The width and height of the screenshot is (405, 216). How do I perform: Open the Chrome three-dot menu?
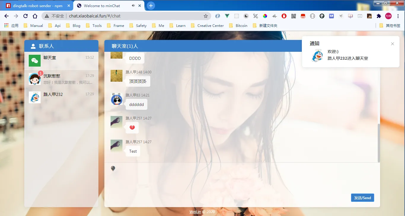(398, 16)
